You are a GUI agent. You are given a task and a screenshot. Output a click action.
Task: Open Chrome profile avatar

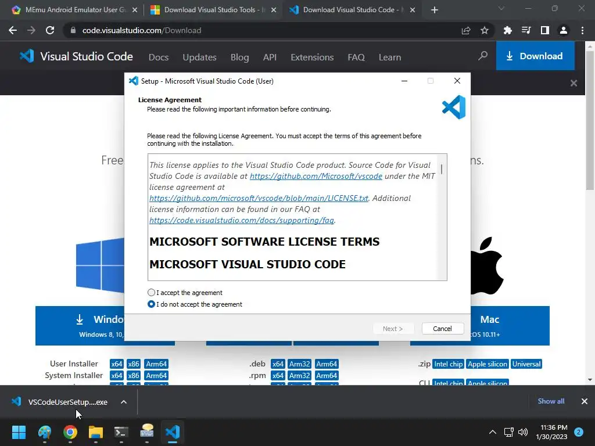[564, 30]
